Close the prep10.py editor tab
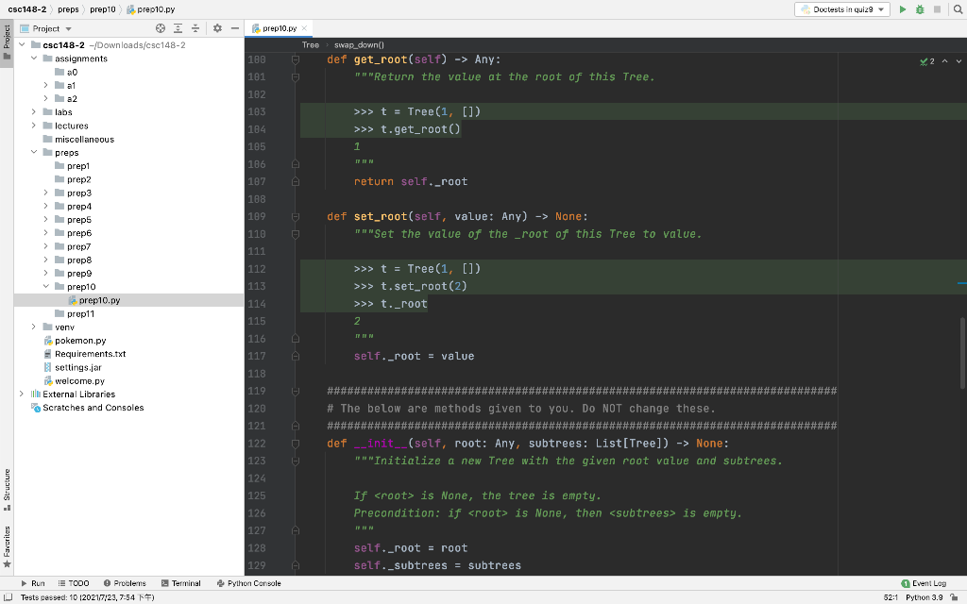967x604 pixels. [x=304, y=28]
